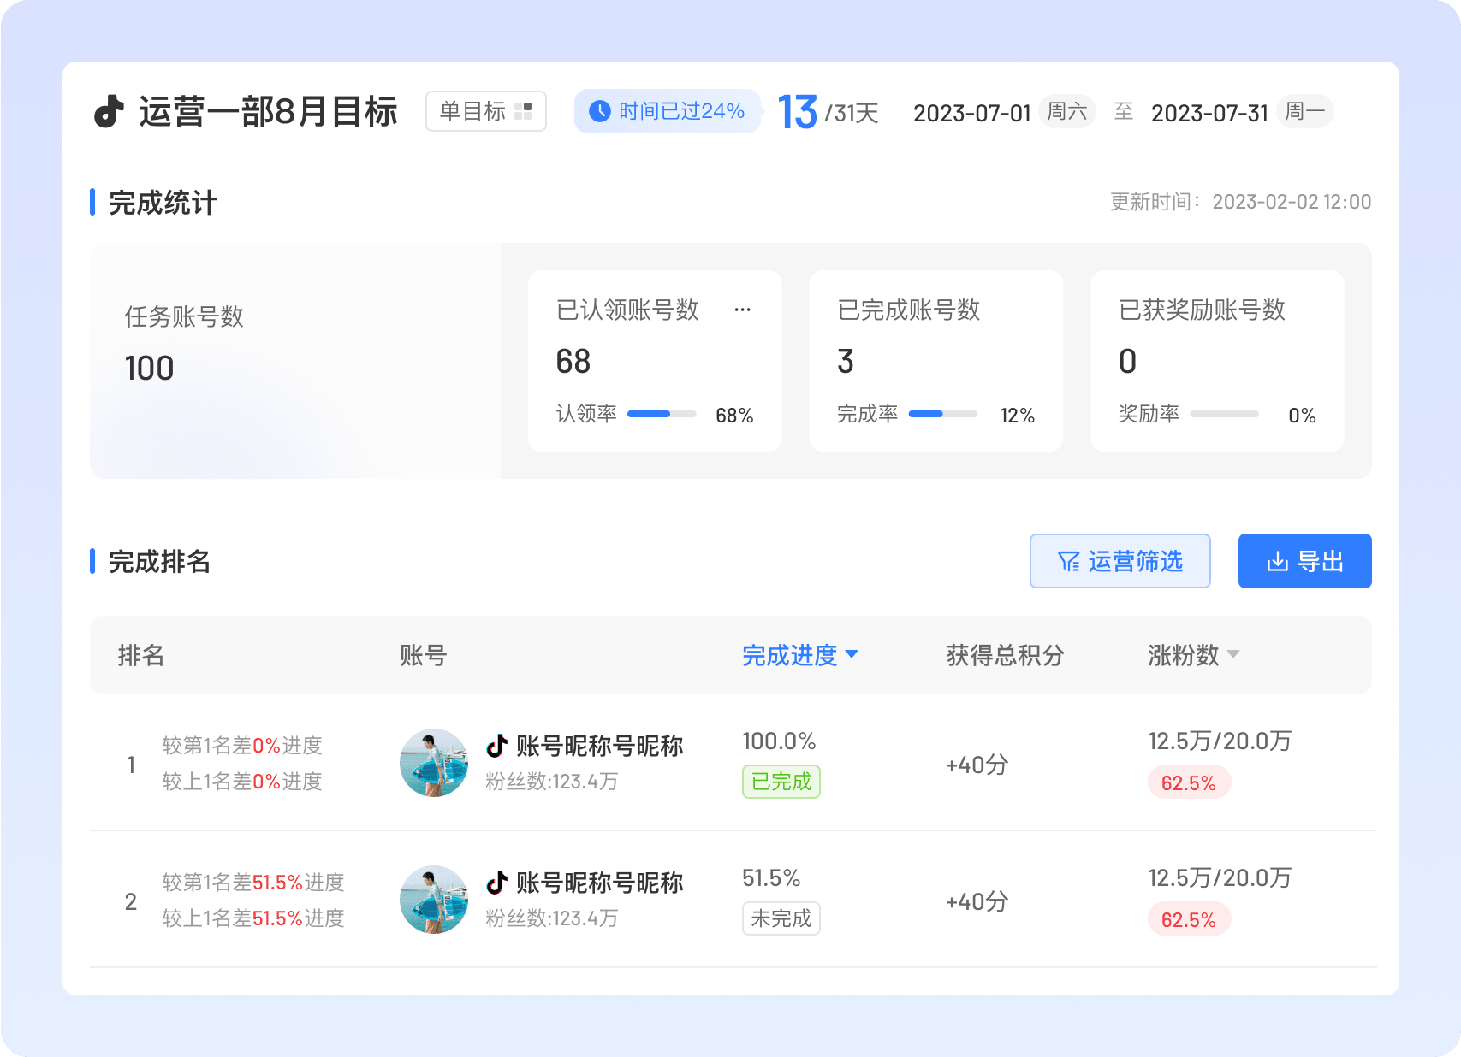This screenshot has width=1461, height=1057.
Task: Click the 未完成 status tag
Action: point(781,918)
